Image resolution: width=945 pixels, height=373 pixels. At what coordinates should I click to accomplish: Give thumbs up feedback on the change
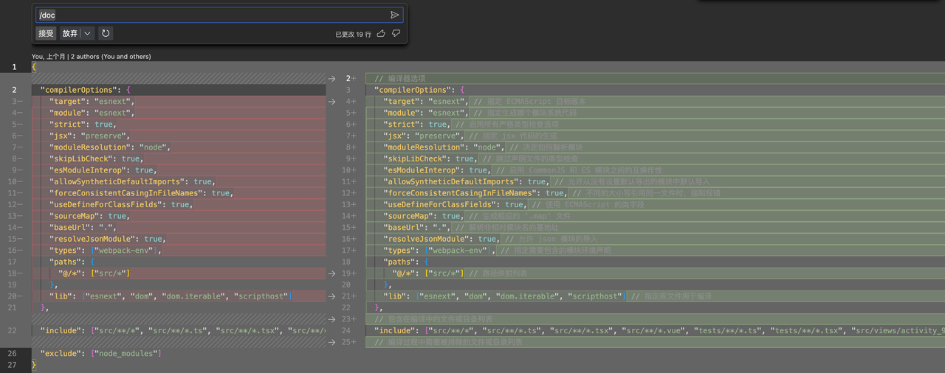pos(381,33)
